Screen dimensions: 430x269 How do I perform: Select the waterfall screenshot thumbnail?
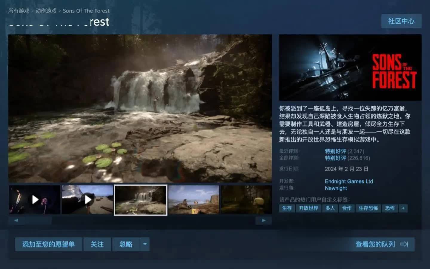tap(140, 199)
